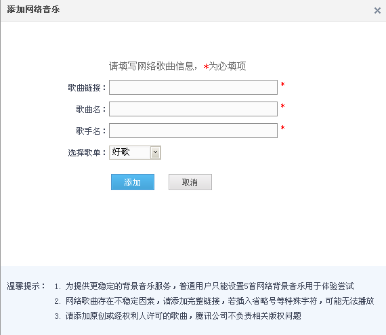Click the red asterisk beside 歌曲链接 field
The image size is (386, 335).
pos(282,85)
